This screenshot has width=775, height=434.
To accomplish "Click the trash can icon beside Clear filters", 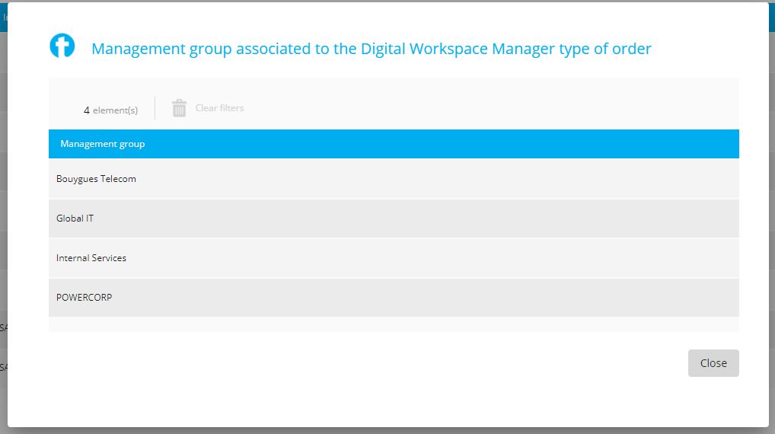I will (179, 108).
